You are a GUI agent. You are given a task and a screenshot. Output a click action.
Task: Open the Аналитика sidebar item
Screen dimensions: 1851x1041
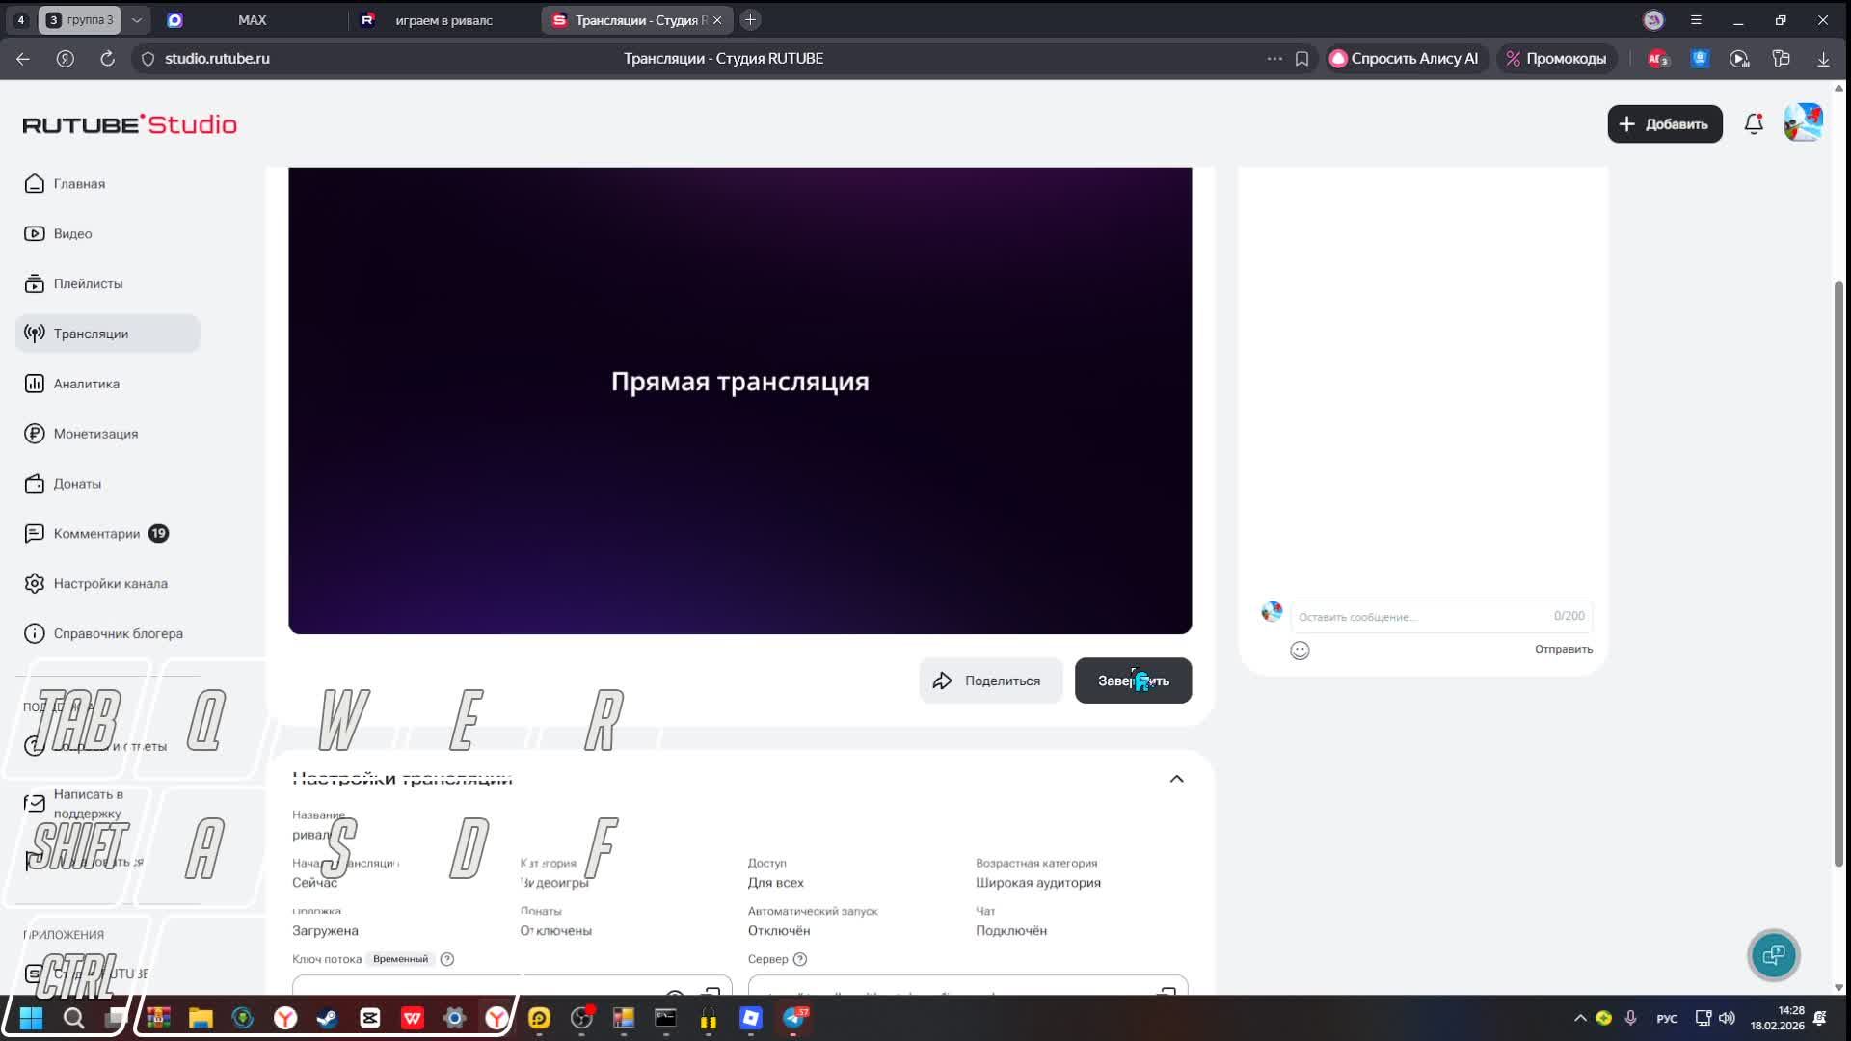coord(87,383)
